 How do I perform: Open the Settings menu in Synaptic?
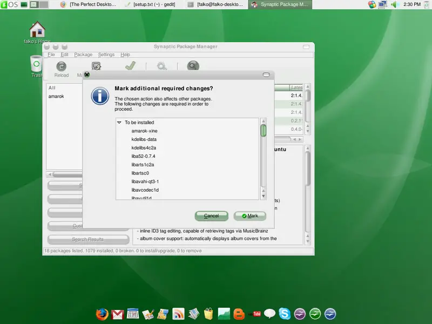pos(106,55)
